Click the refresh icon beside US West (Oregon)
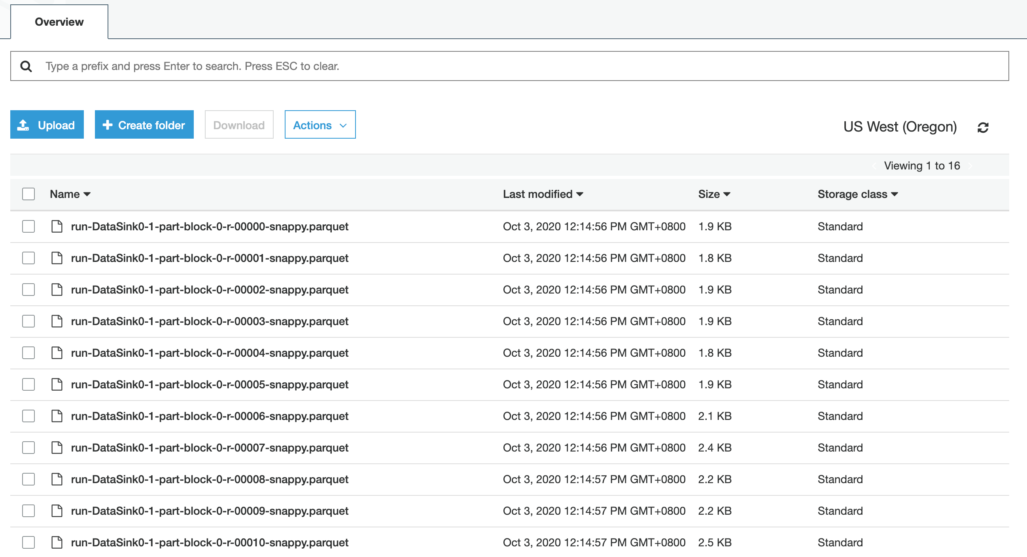Image resolution: width=1027 pixels, height=557 pixels. [x=983, y=127]
